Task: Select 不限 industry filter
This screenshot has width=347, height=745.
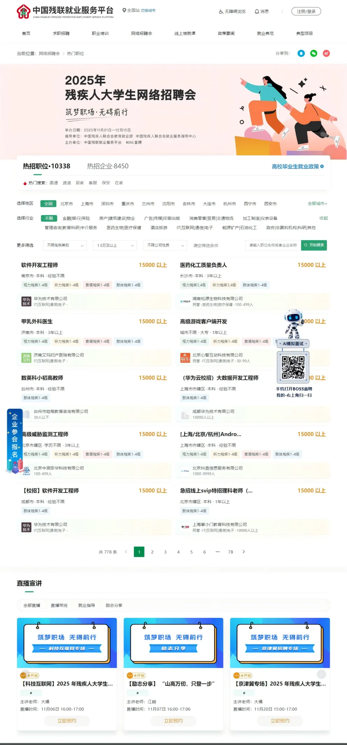Action: pyautogui.click(x=49, y=218)
